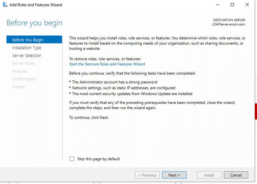The width and height of the screenshot is (257, 184).
Task: Open the 'Server Selection' step
Action: (x=27, y=56)
